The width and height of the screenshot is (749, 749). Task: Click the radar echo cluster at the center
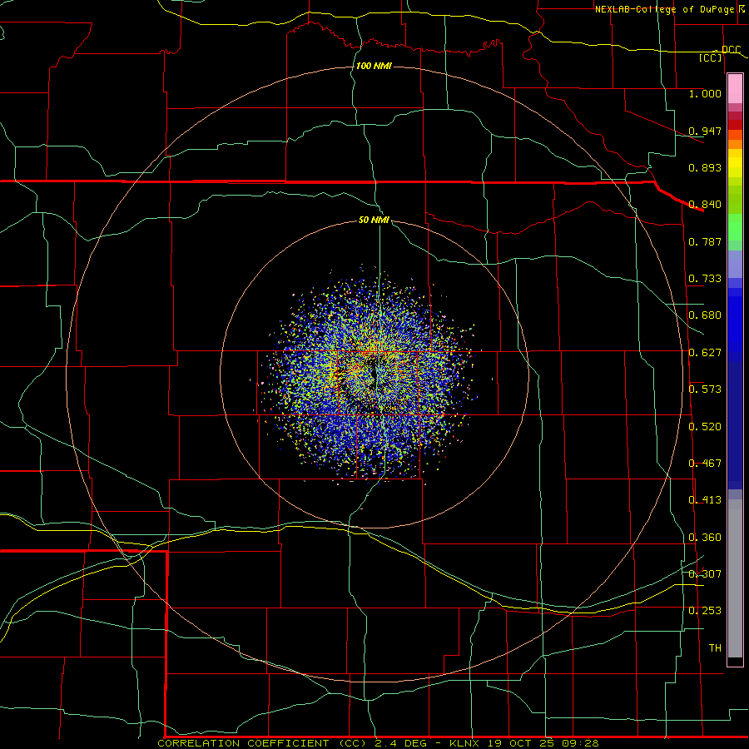click(374, 375)
